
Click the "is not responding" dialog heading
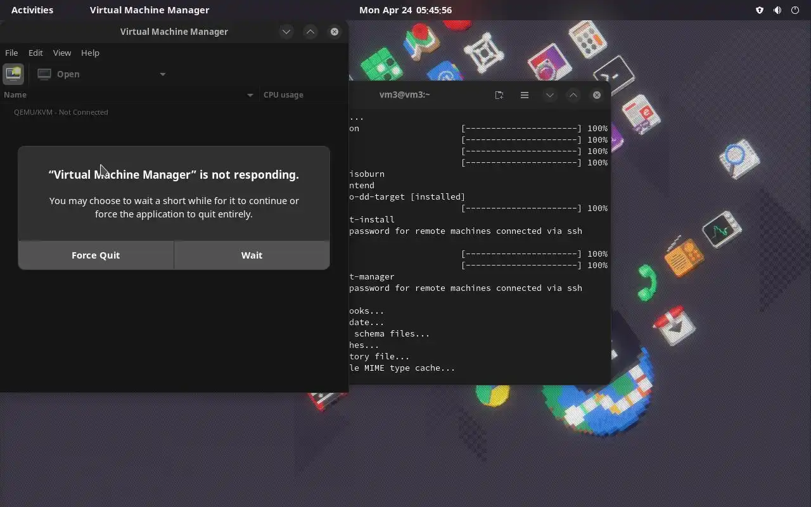click(x=174, y=175)
